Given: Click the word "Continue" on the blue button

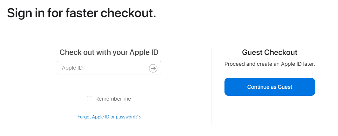Looking at the screenshot, I should coord(259,87).
